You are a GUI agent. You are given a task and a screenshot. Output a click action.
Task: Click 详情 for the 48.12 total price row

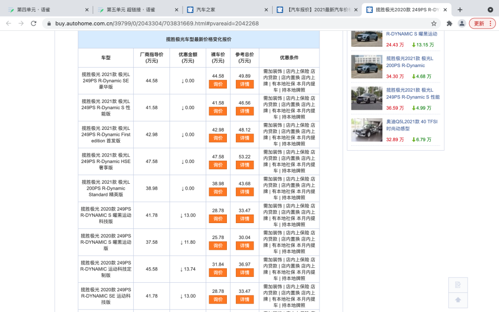(x=245, y=138)
